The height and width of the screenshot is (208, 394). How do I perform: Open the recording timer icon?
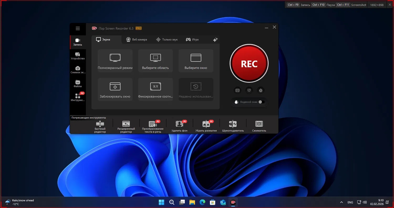point(261,90)
